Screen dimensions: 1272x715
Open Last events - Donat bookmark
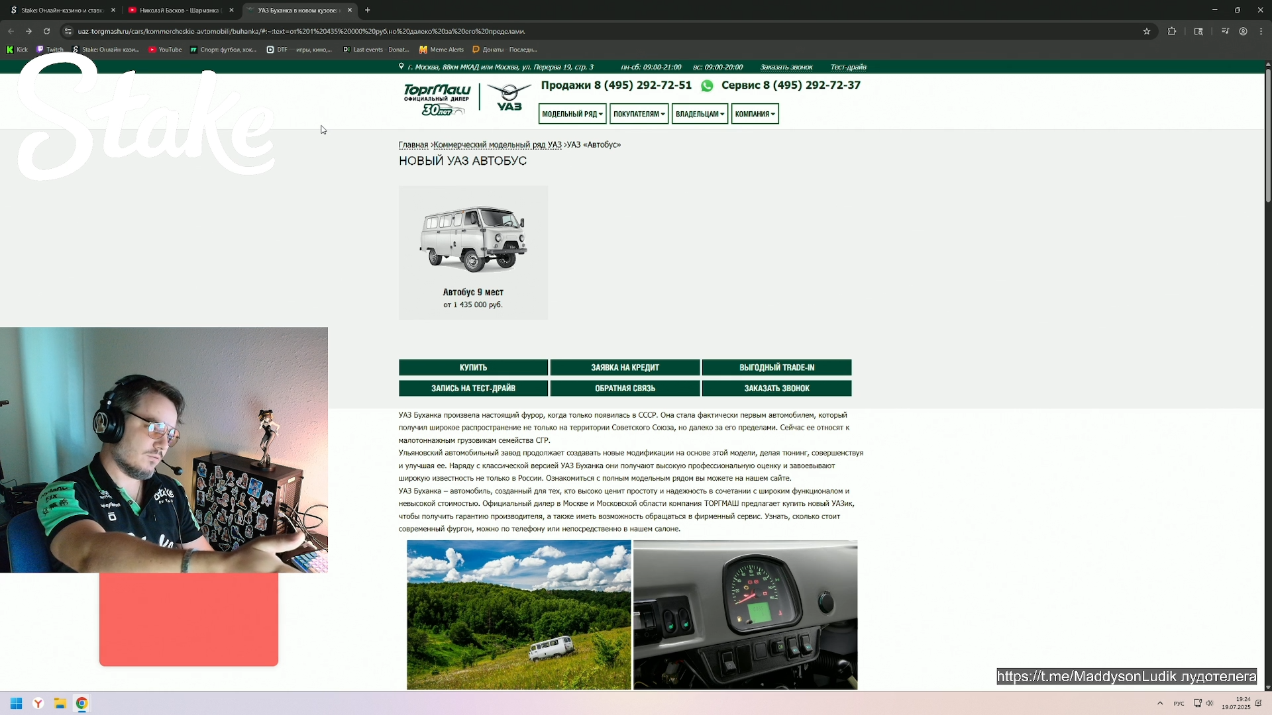(x=376, y=50)
